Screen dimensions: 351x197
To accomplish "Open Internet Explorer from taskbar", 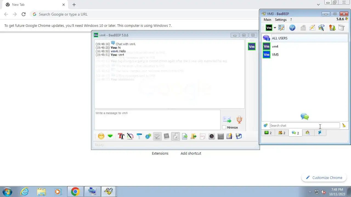I will click(x=25, y=192).
